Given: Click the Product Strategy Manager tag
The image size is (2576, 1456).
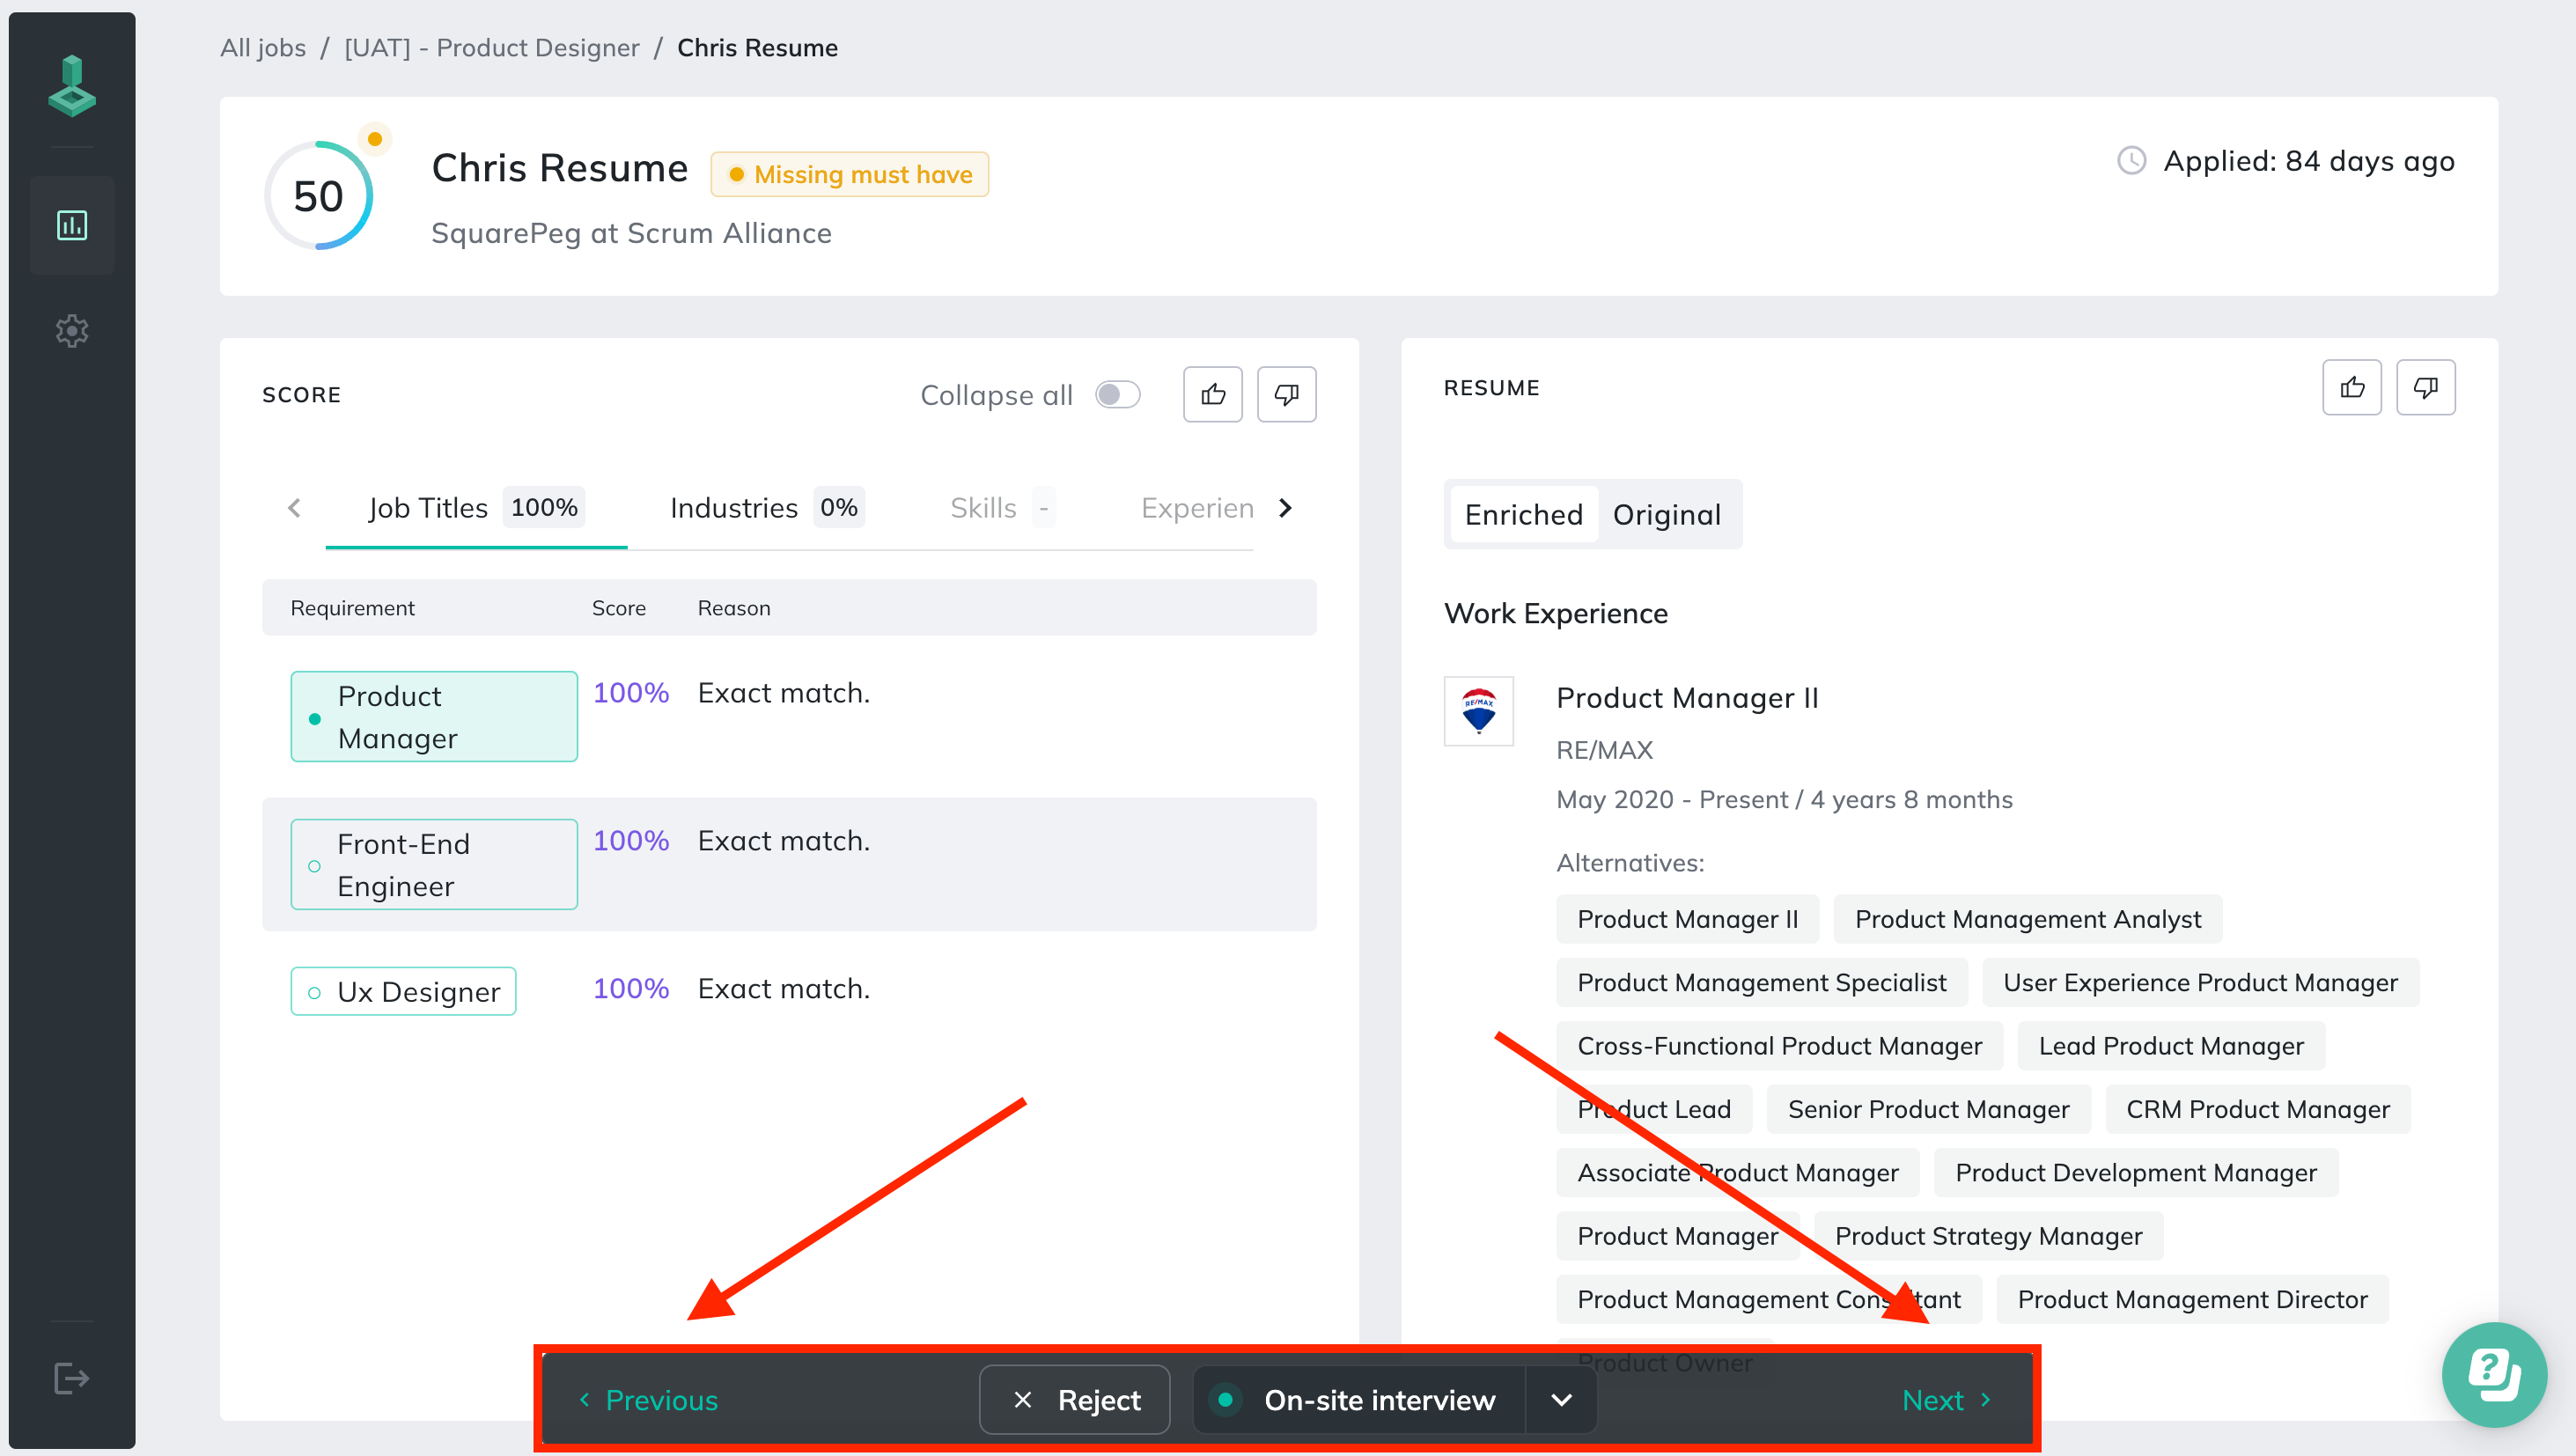Looking at the screenshot, I should [x=1988, y=1236].
